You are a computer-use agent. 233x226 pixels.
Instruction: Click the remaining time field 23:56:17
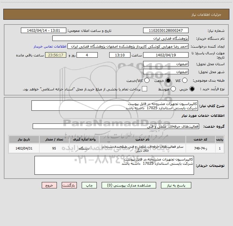[x=56, y=55]
